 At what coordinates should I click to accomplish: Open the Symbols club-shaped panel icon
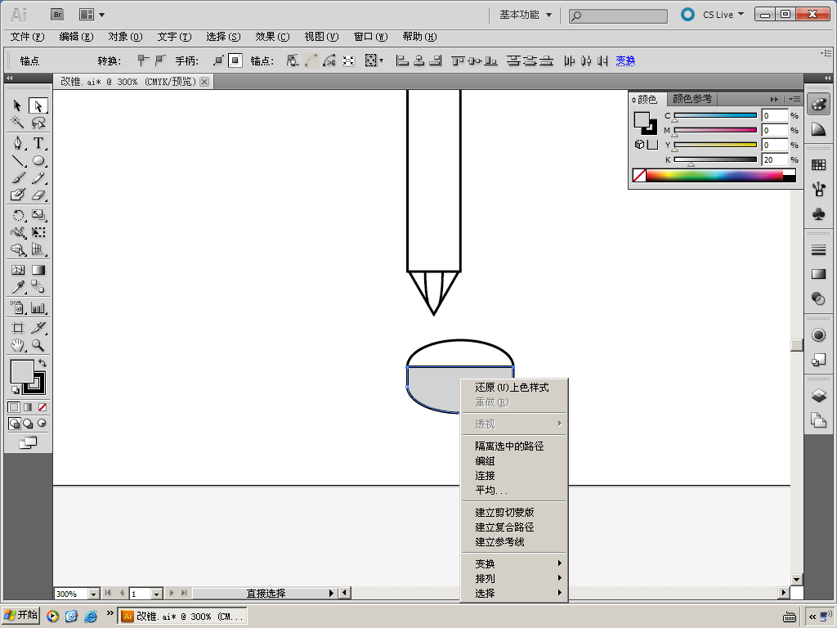tap(818, 214)
